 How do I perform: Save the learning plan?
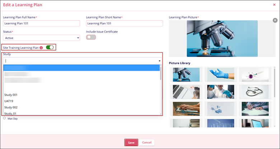pos(131,143)
